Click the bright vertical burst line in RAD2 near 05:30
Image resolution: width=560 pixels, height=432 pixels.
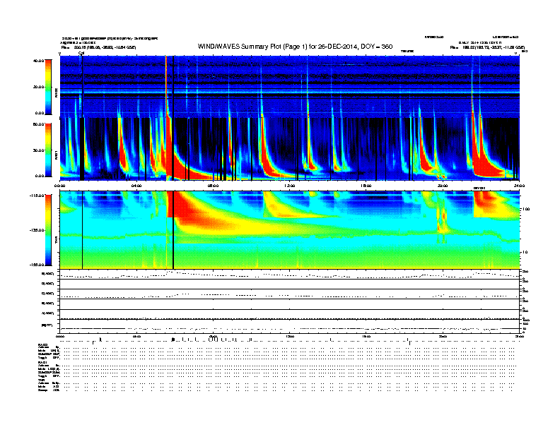[x=166, y=87]
